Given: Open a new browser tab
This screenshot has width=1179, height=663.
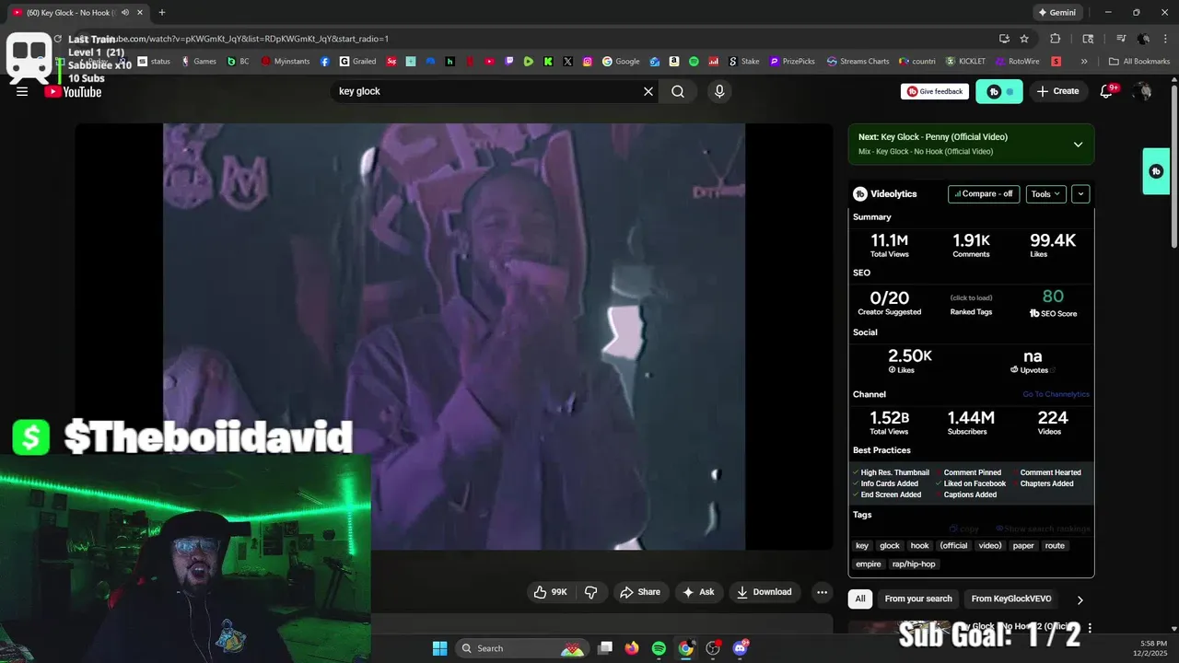Looking at the screenshot, I should pos(161,12).
